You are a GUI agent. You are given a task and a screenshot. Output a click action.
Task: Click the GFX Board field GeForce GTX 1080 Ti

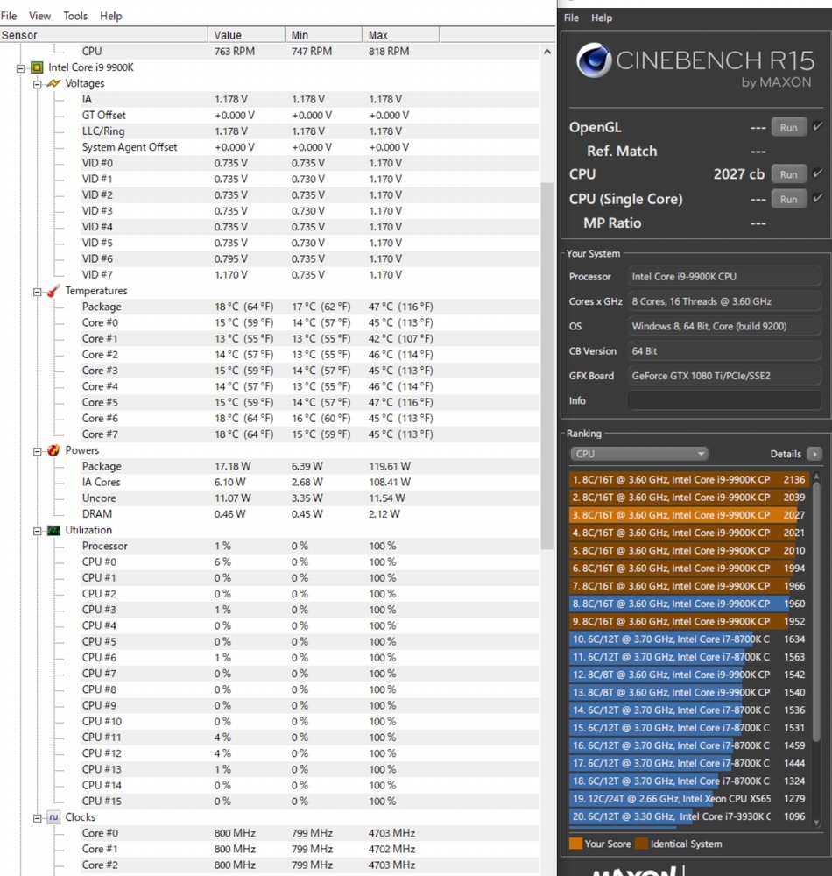click(724, 376)
